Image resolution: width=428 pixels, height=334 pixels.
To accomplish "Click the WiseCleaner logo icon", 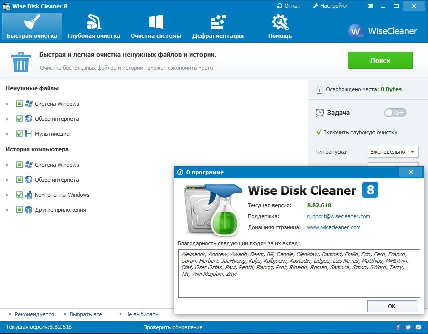I will tap(355, 31).
